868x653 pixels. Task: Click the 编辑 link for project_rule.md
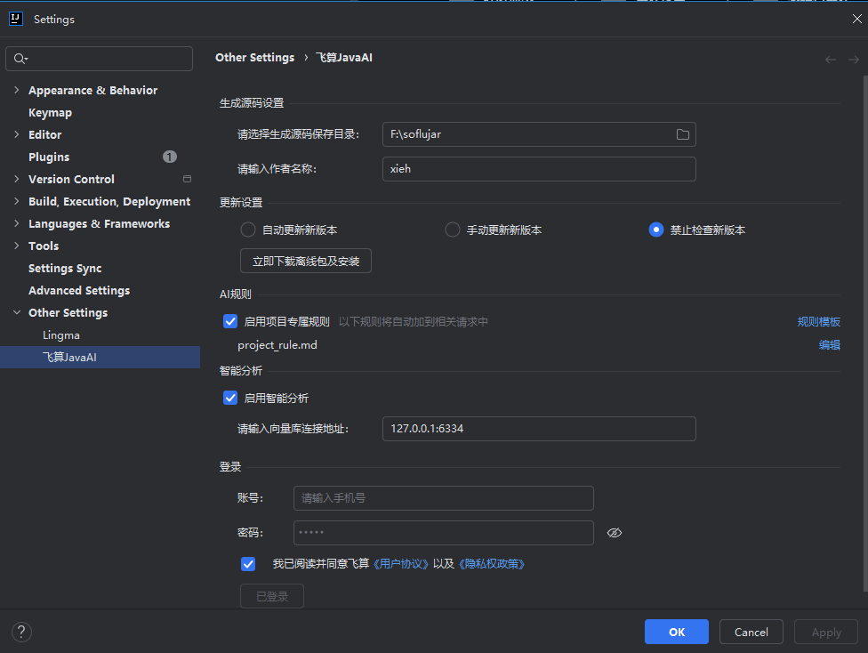click(x=829, y=345)
